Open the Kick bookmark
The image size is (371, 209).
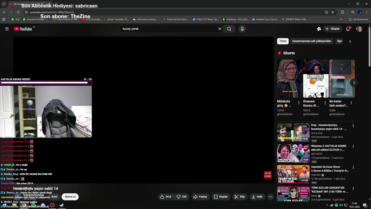(15, 19)
